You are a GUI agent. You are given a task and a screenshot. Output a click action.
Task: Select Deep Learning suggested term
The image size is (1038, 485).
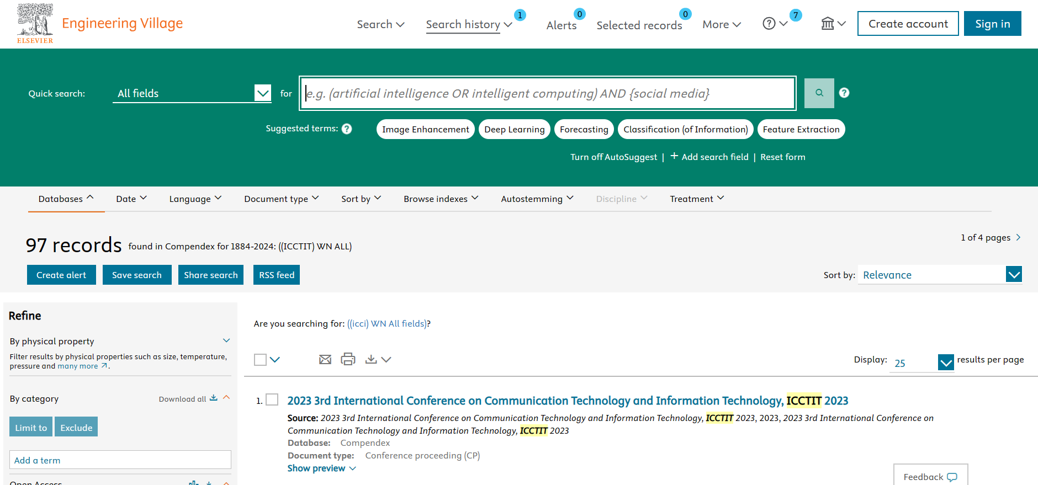pos(515,129)
